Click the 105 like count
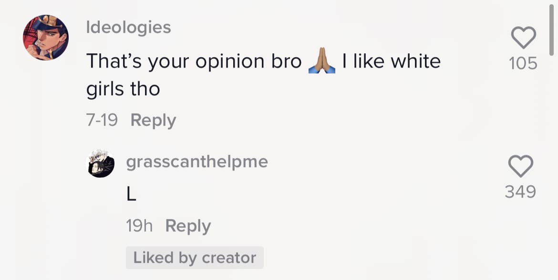 pyautogui.click(x=523, y=63)
